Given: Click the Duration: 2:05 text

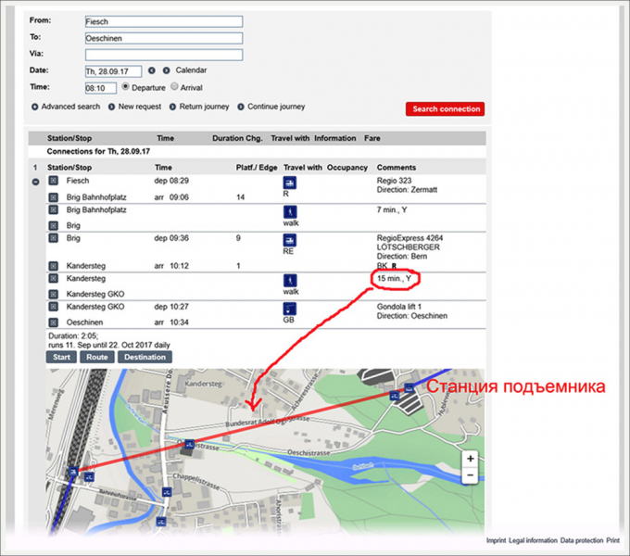Looking at the screenshot, I should click(72, 335).
